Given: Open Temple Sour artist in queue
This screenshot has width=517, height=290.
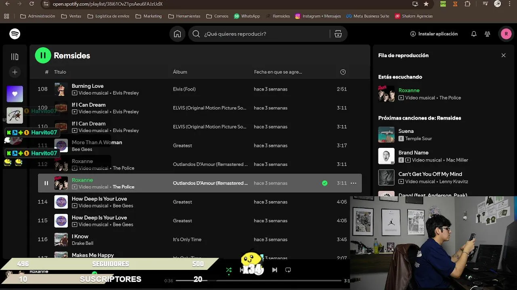Looking at the screenshot, I should [418, 139].
